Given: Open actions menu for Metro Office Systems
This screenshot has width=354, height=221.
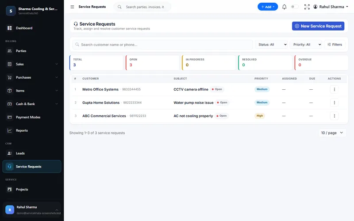Looking at the screenshot, I should (x=334, y=89).
